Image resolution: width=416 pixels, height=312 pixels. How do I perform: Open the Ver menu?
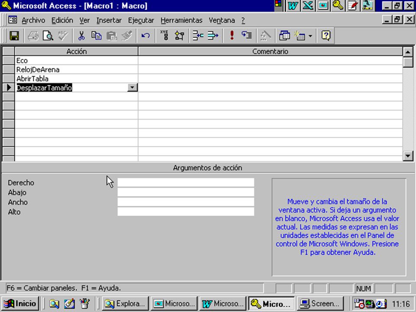(x=84, y=20)
